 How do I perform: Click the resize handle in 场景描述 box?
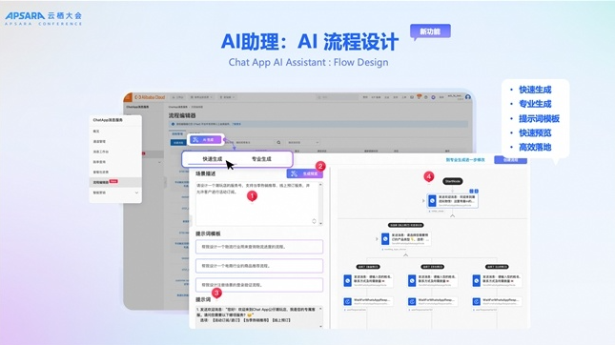pos(314,221)
